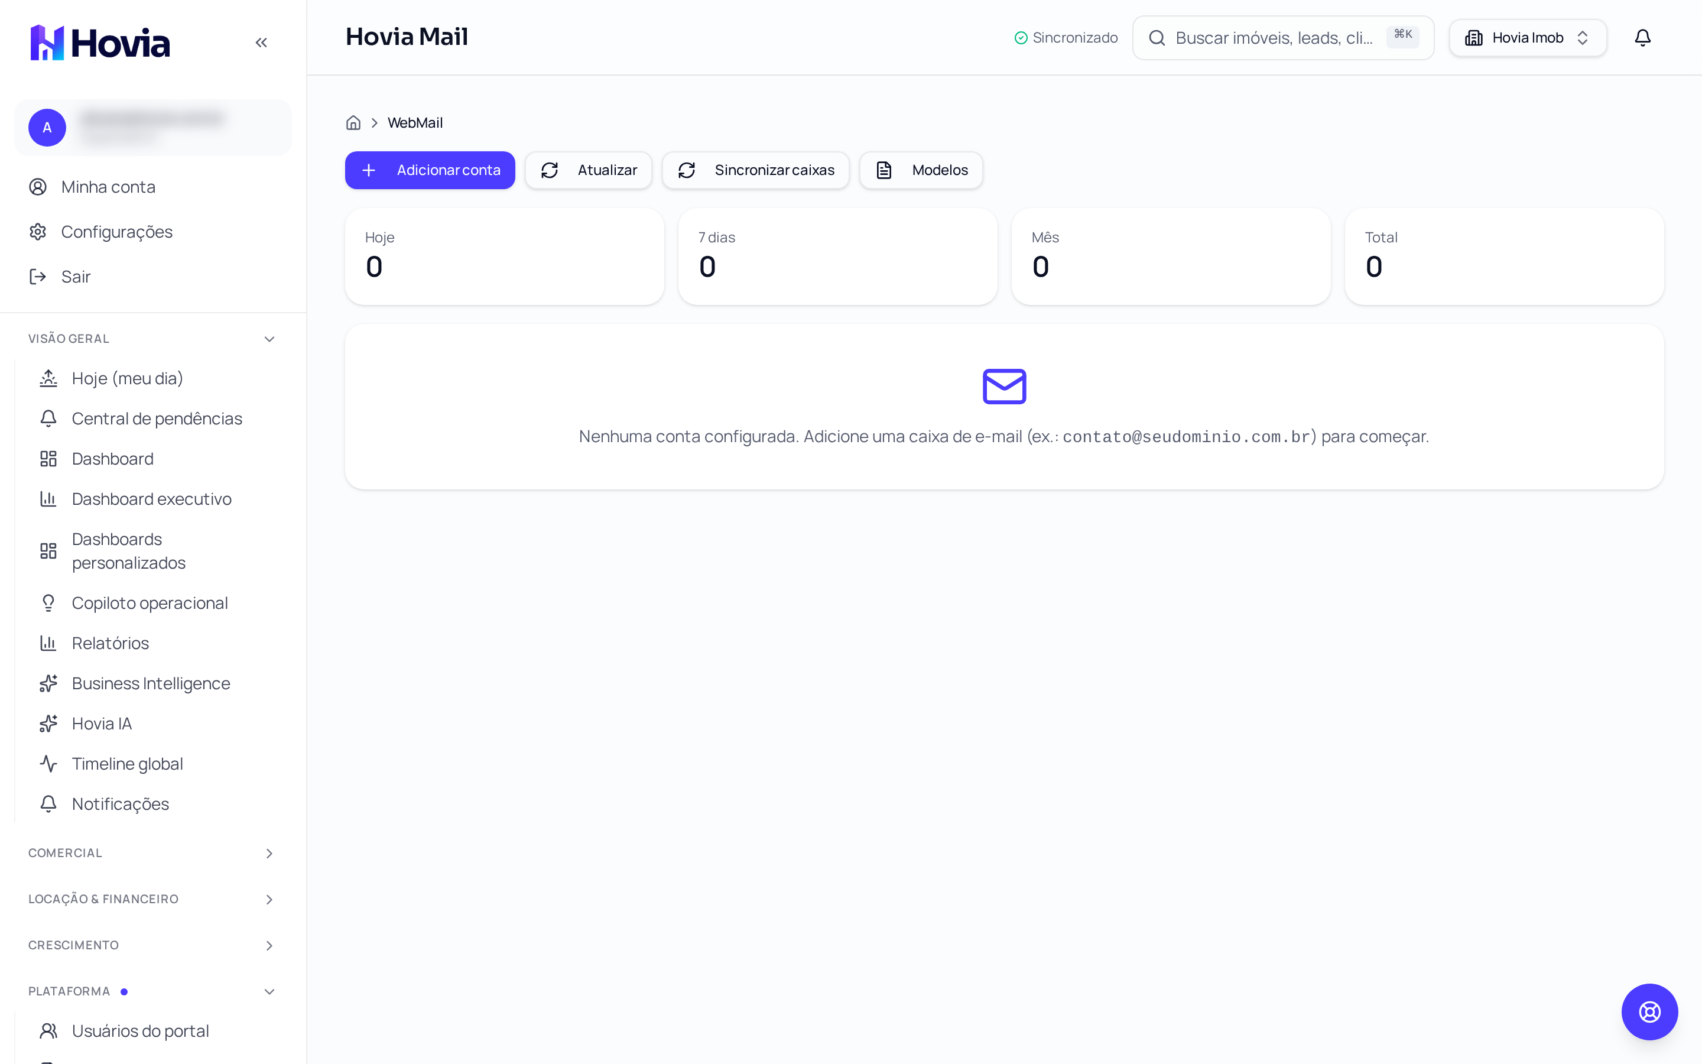Collapse the Visão Geral section
This screenshot has width=1702, height=1064.
(152, 339)
